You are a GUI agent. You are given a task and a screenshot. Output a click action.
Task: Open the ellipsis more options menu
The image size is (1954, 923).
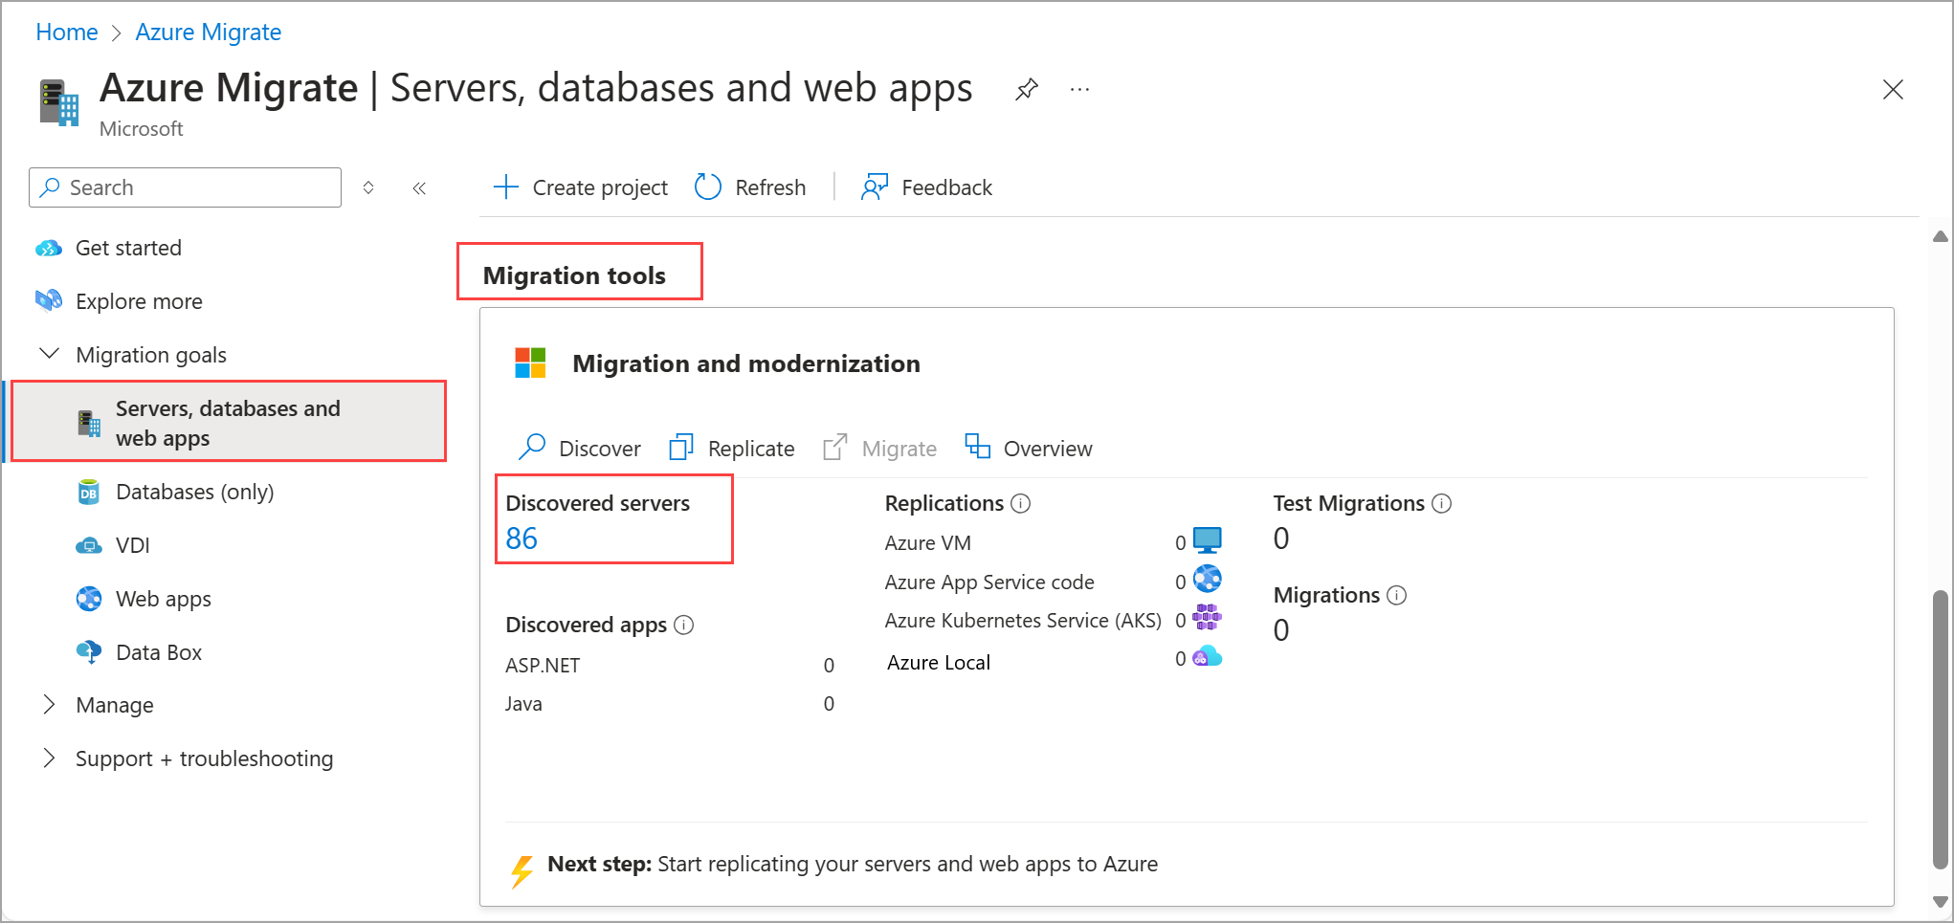point(1079,90)
